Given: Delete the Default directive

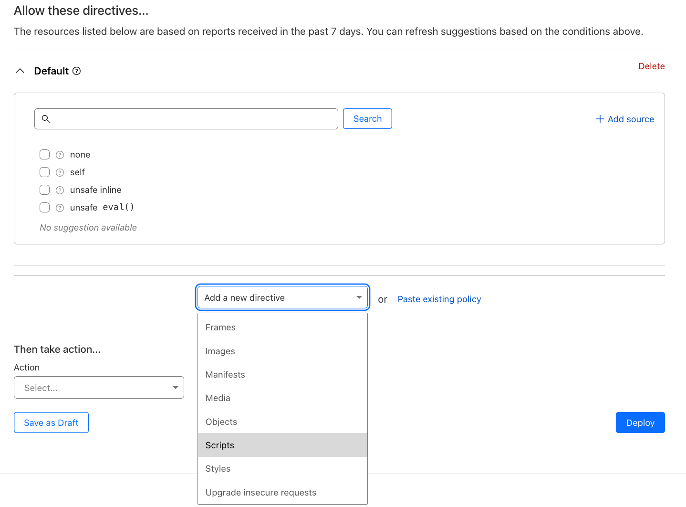Looking at the screenshot, I should click(x=651, y=66).
